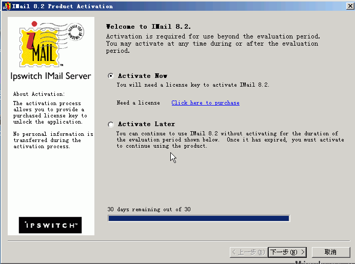Viewport: 355px width, 264px height.
Task: Click the black Ipswitch logo badge
Action: (50, 225)
